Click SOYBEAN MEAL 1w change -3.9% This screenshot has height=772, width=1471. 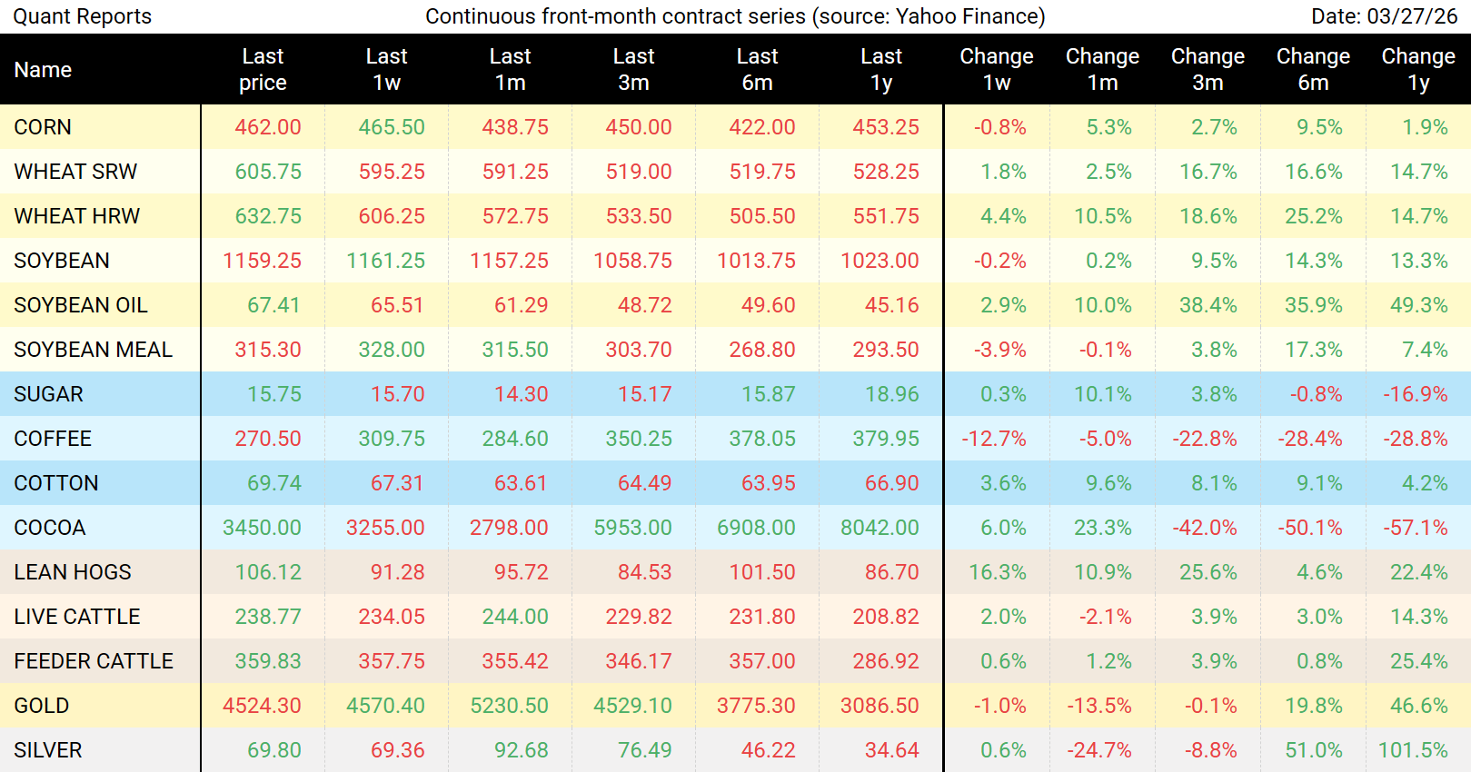tap(999, 350)
